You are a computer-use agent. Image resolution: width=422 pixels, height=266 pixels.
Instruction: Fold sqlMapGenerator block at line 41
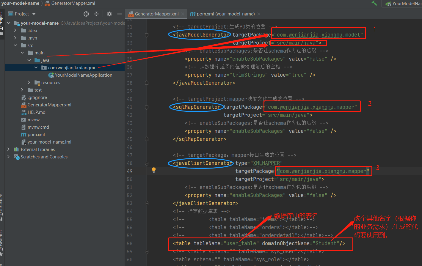147,107
